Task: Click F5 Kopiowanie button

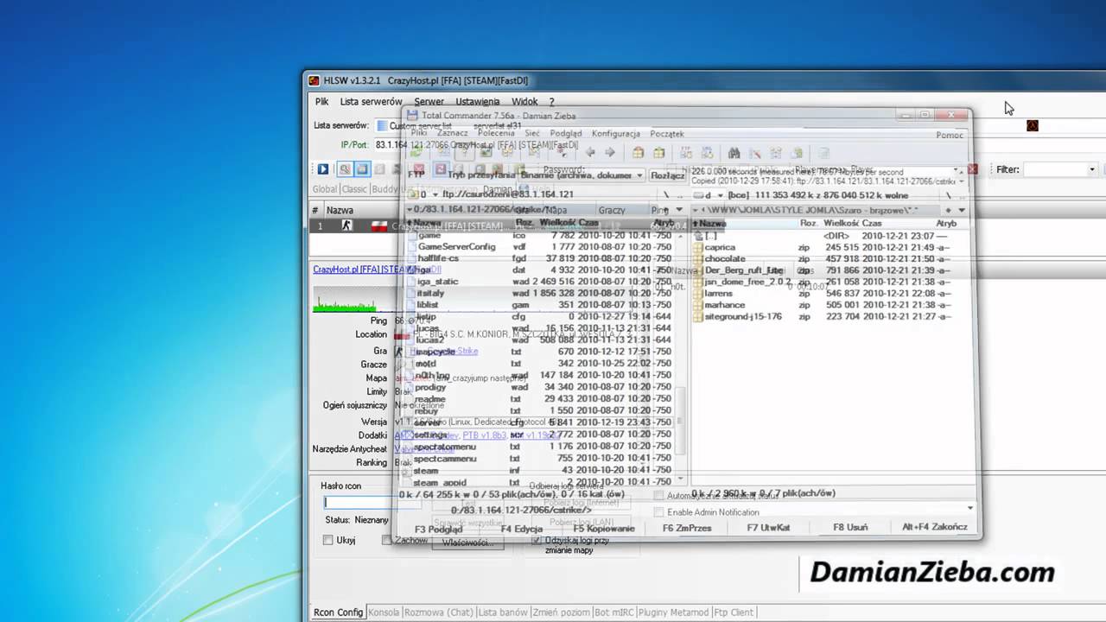Action: point(604,529)
